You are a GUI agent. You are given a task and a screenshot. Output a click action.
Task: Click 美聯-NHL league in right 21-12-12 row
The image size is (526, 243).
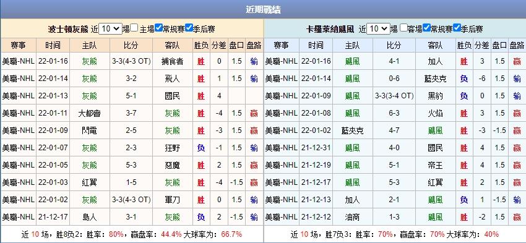click(x=282, y=217)
